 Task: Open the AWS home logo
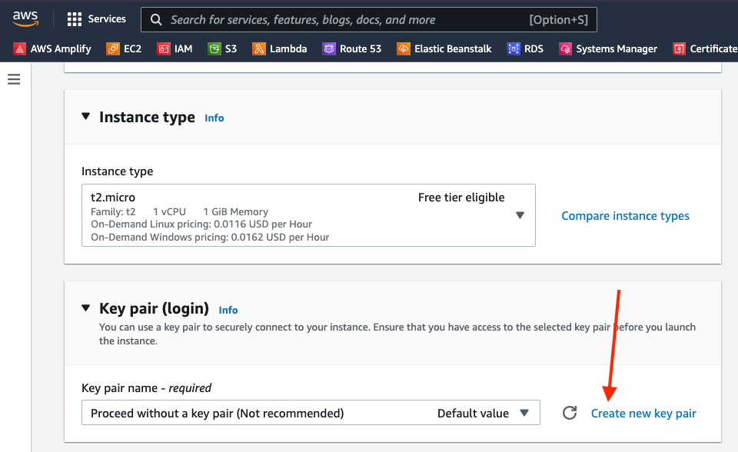pos(25,18)
